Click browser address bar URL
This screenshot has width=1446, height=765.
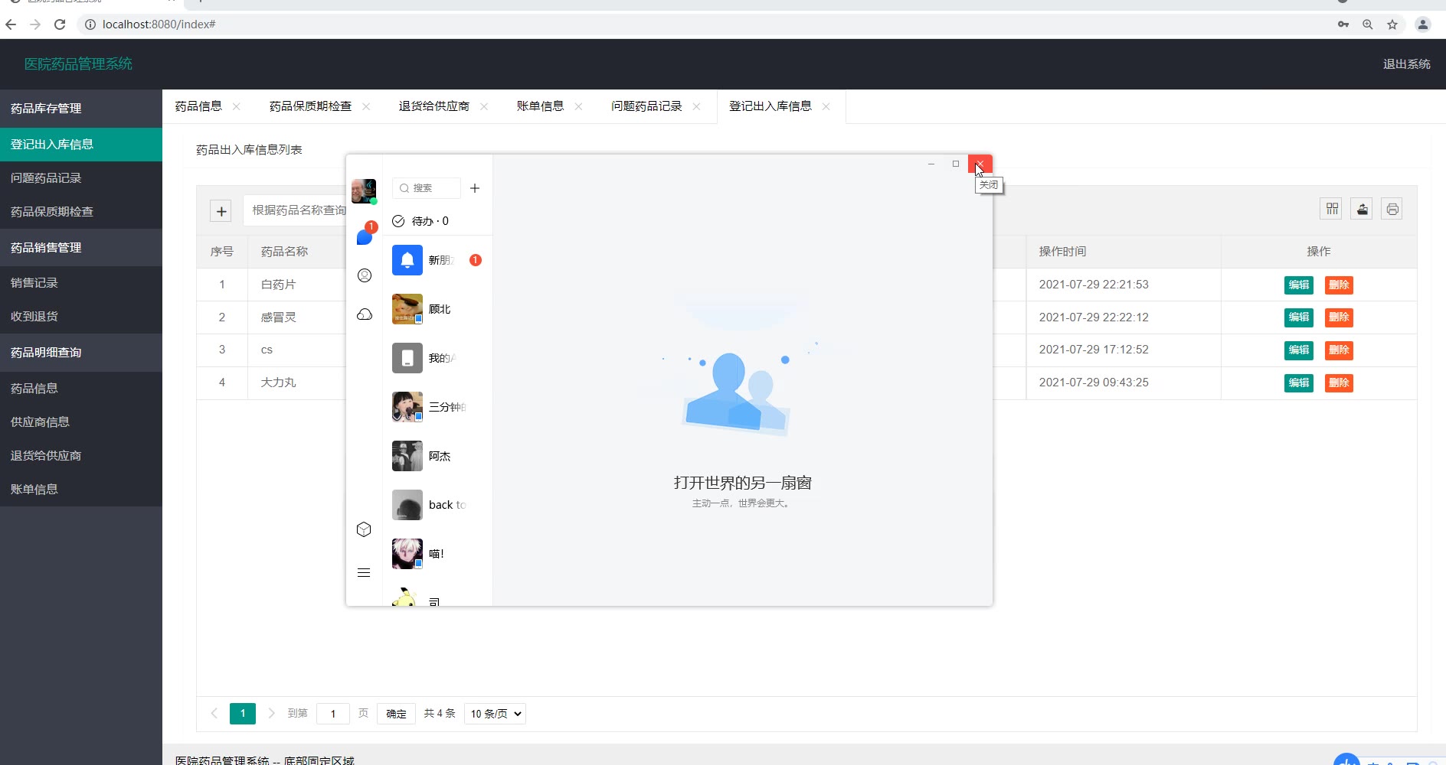(x=159, y=24)
